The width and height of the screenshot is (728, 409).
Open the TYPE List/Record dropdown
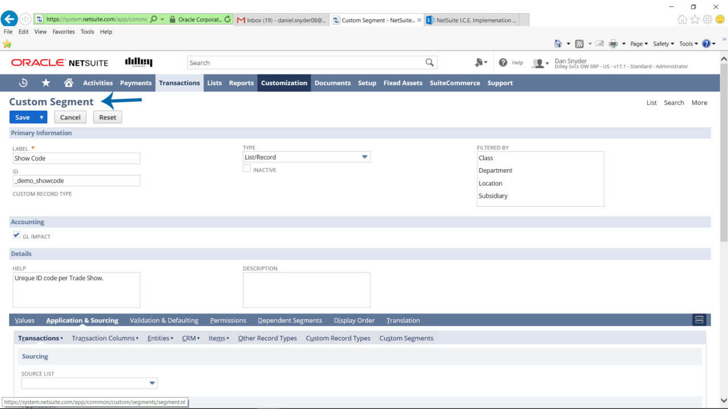(364, 157)
